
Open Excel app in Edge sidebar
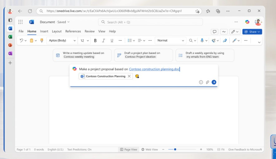pyautogui.click(x=10, y=37)
